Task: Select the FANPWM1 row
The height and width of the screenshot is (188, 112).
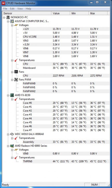Action: tap(66, 87)
